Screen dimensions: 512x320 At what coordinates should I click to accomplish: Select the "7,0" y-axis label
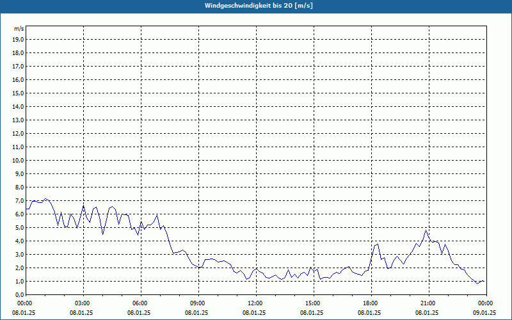coord(19,200)
